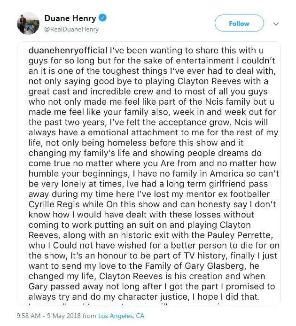296x326 pixels.
Task: Click the Pauley Perrette name in the post
Action: 240,235
